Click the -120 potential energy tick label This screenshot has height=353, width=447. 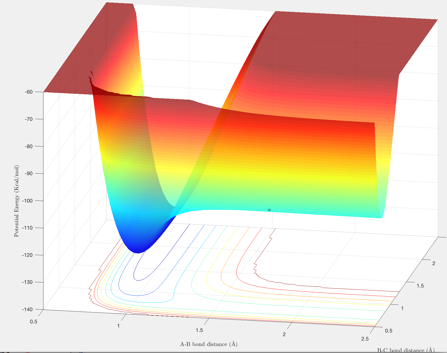pyautogui.click(x=28, y=255)
